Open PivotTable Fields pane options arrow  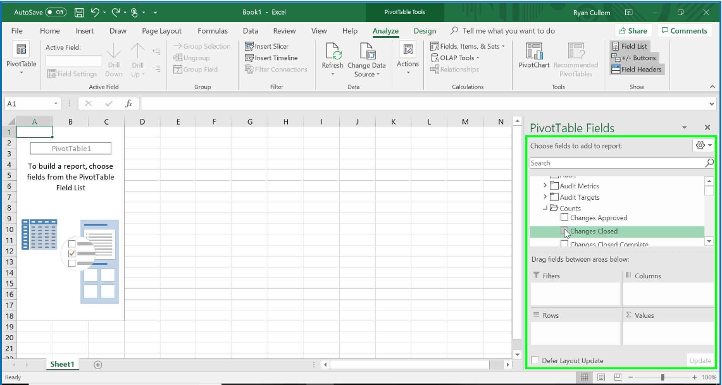[684, 128]
